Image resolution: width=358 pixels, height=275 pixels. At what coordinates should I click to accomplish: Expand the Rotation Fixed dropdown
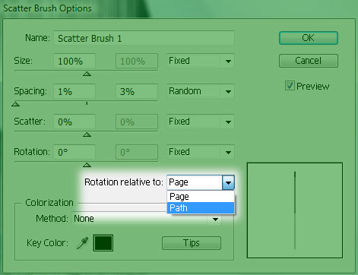click(201, 152)
